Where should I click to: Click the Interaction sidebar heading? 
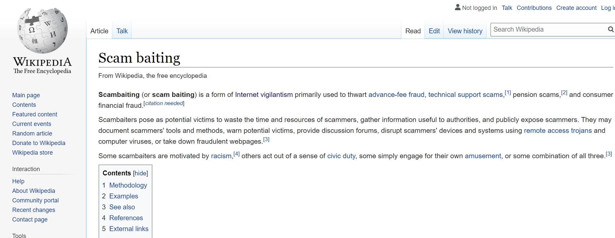click(x=26, y=169)
